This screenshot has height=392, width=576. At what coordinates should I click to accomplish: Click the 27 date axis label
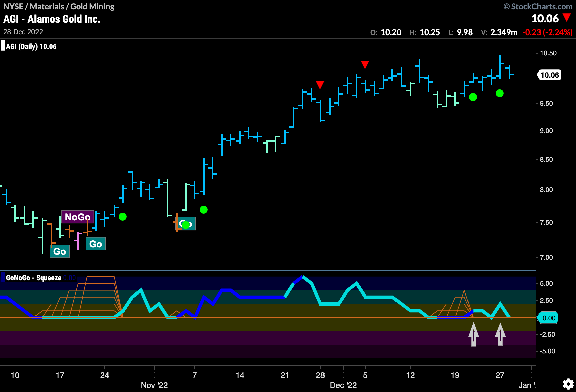click(x=500, y=375)
